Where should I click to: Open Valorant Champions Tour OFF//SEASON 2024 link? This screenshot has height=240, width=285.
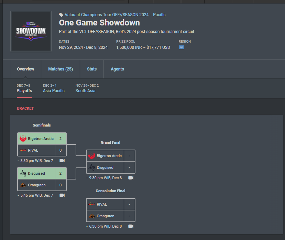tap(107, 15)
